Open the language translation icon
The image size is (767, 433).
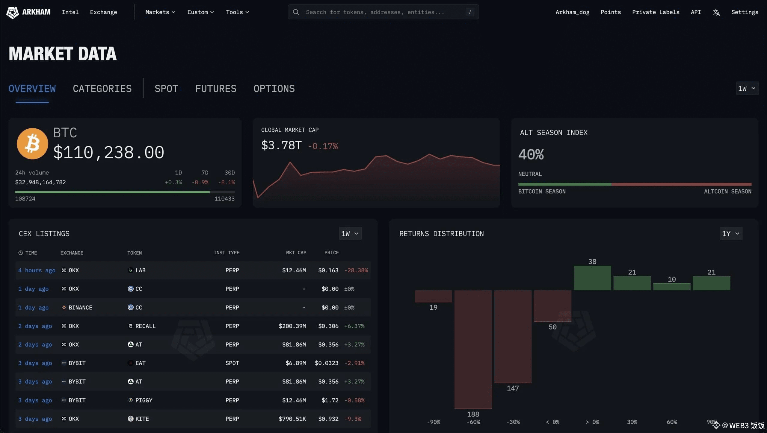pos(716,12)
